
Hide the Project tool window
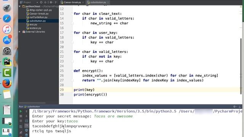pyautogui.click(x=56, y=2)
